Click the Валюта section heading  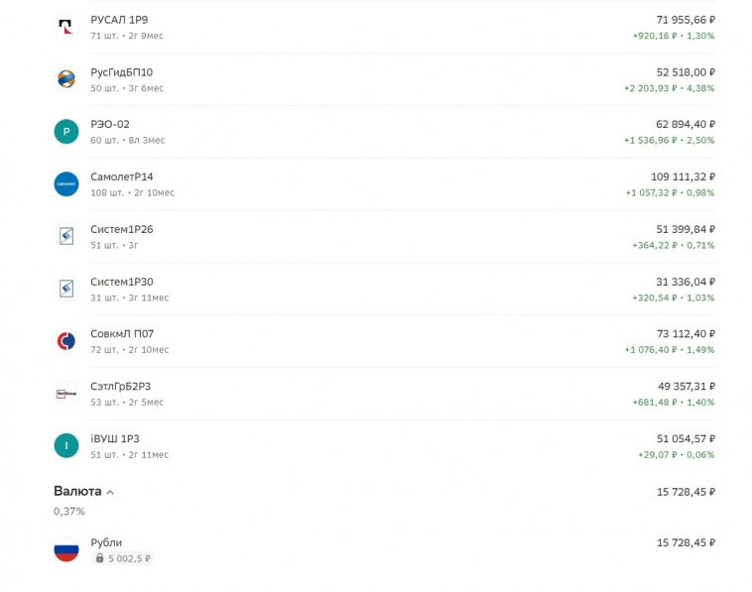click(77, 491)
